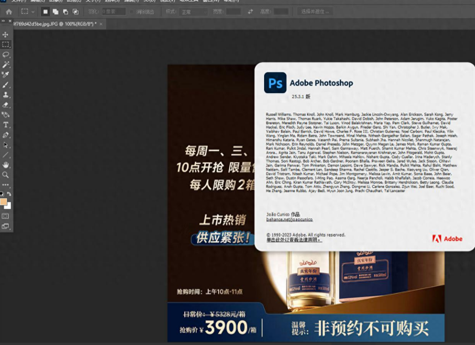Select the Clone Stamp tool
Image resolution: width=475 pixels, height=345 pixels.
point(6,95)
